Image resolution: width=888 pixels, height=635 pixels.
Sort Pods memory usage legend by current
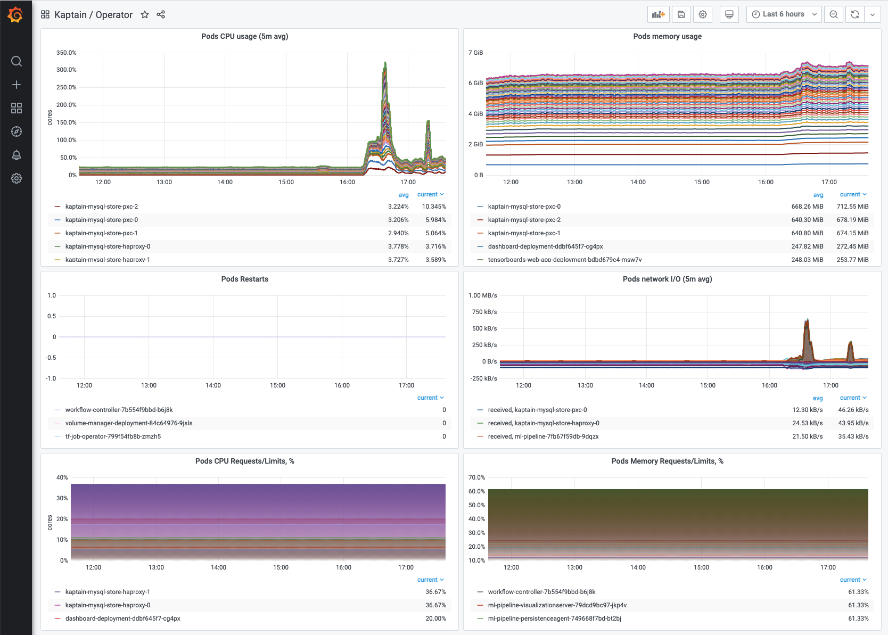click(853, 194)
